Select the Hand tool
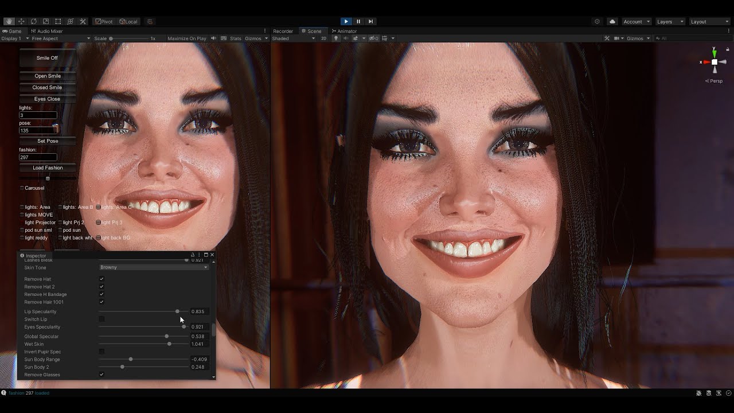Viewport: 734px width, 413px height. (9, 21)
